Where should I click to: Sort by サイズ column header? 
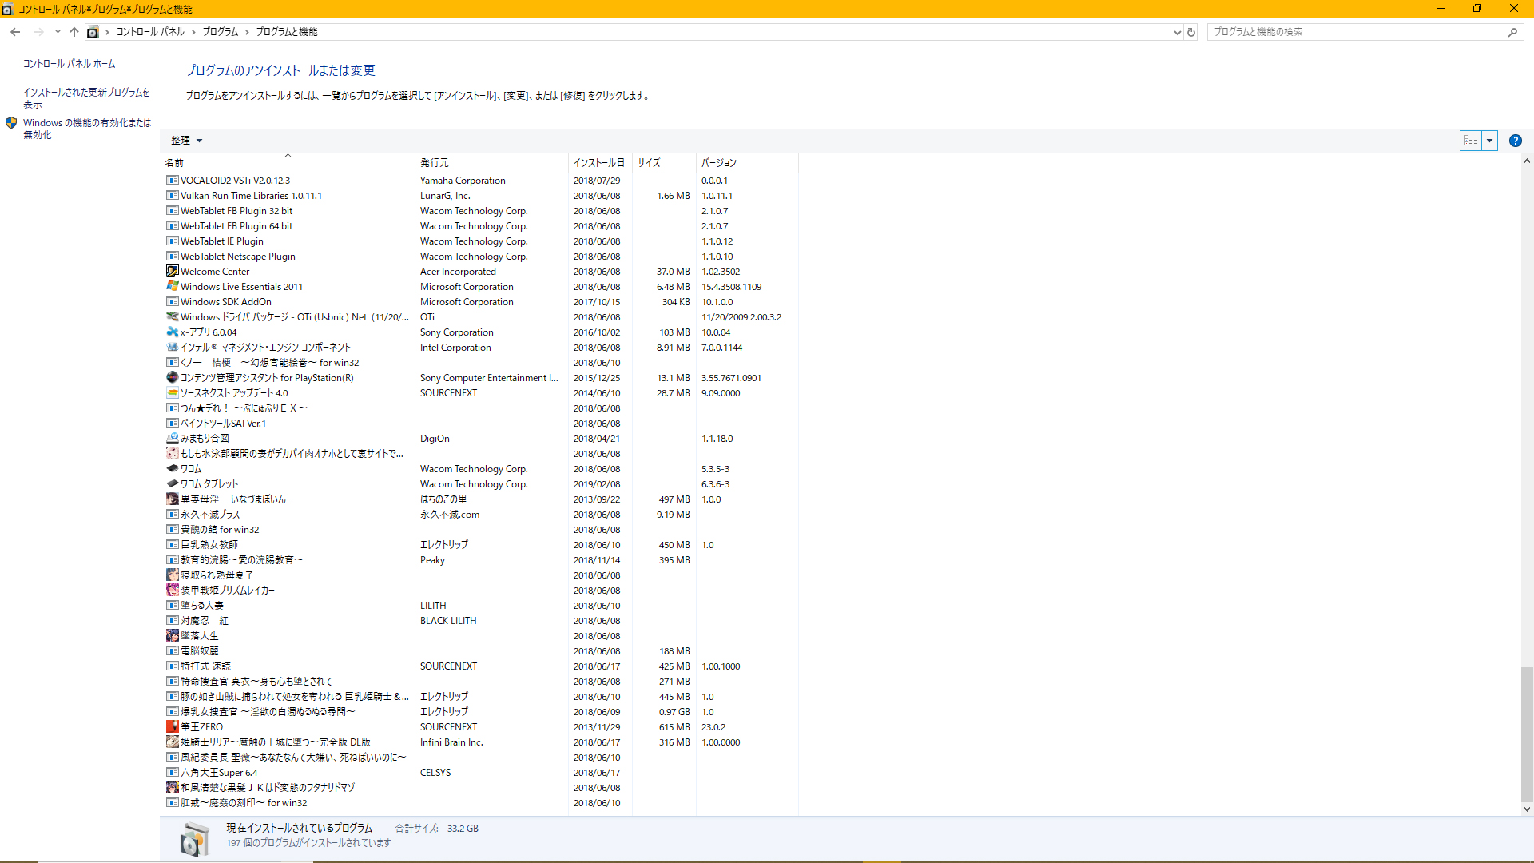(649, 162)
